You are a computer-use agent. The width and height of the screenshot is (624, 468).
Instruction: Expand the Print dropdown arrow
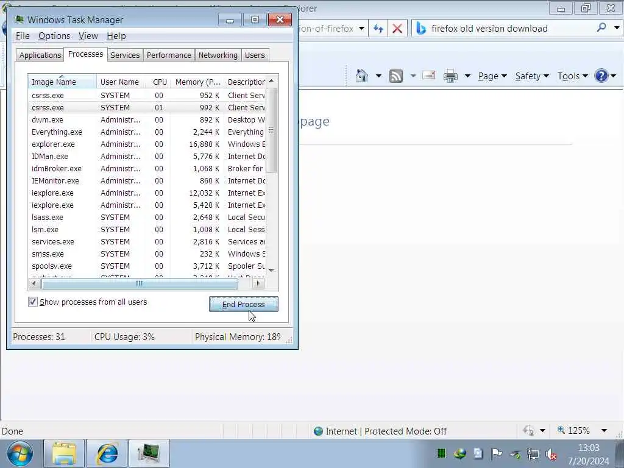pyautogui.click(x=467, y=76)
